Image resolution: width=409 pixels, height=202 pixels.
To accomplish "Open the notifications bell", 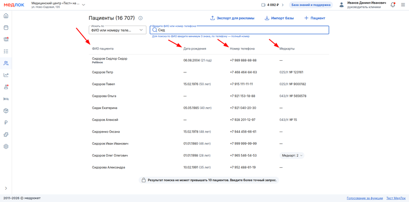I will point(393,5).
